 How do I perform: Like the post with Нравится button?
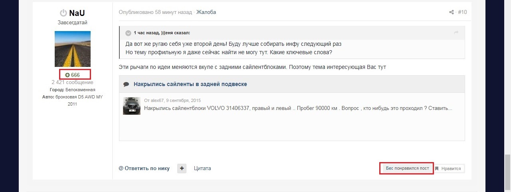pos(449,168)
